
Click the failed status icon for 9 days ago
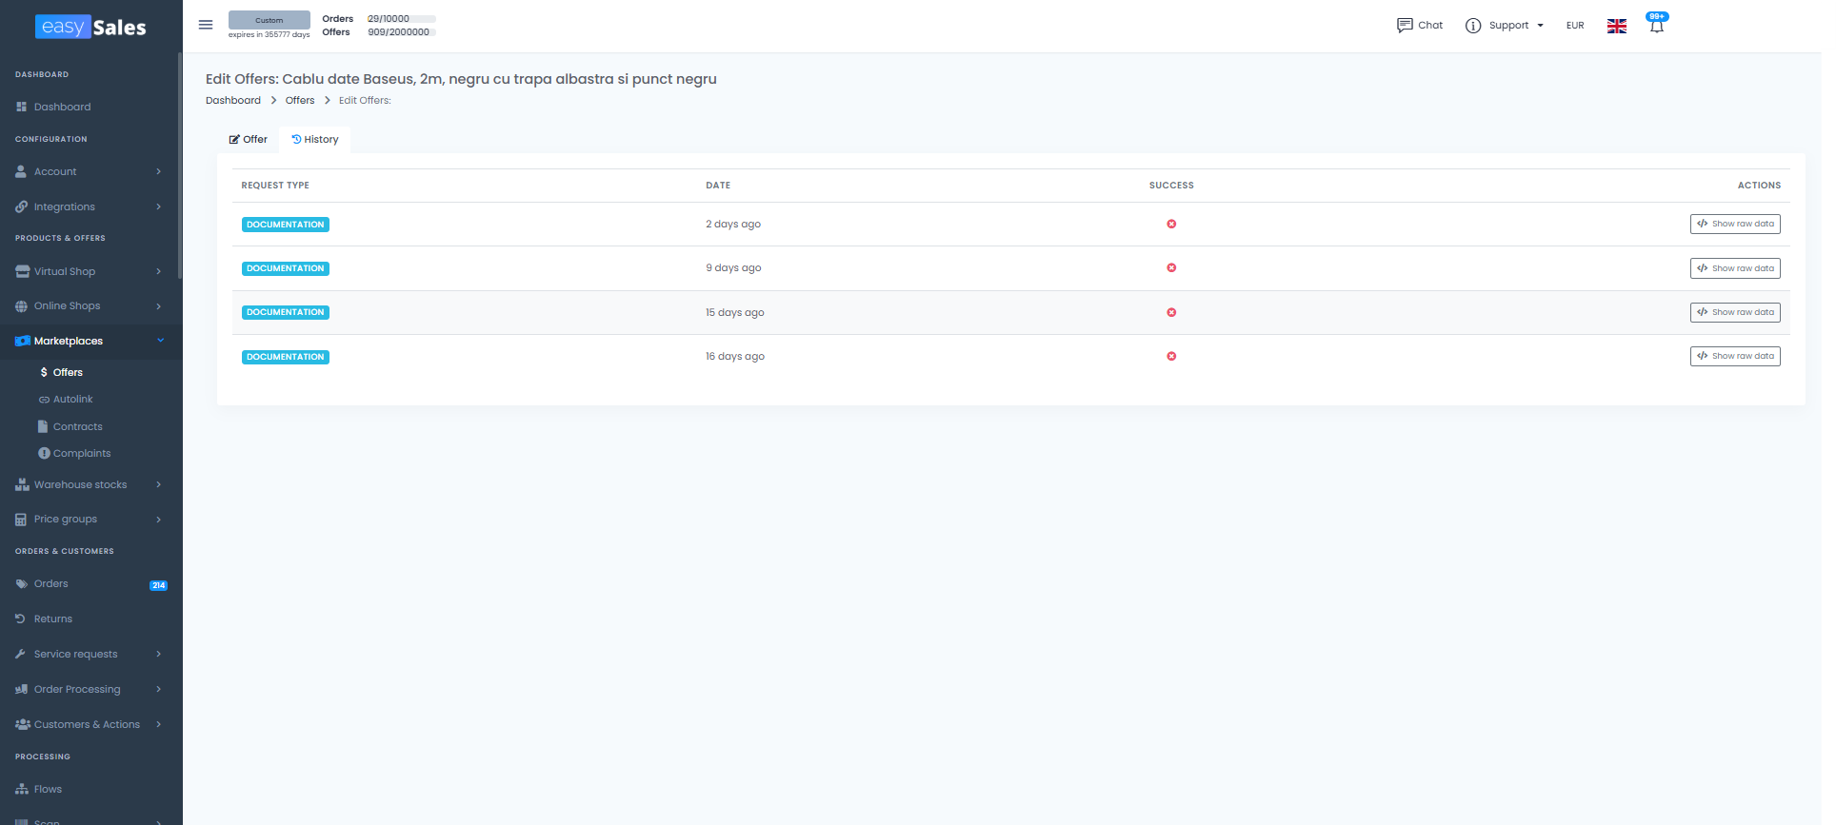point(1171,267)
